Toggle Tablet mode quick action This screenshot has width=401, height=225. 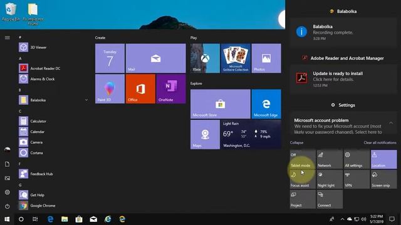pos(303,159)
